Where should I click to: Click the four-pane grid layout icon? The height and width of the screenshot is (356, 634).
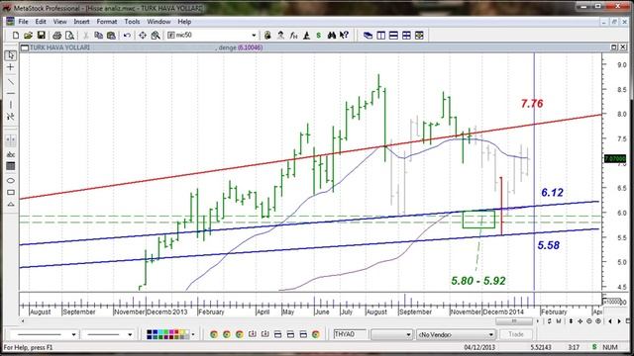coord(406,36)
